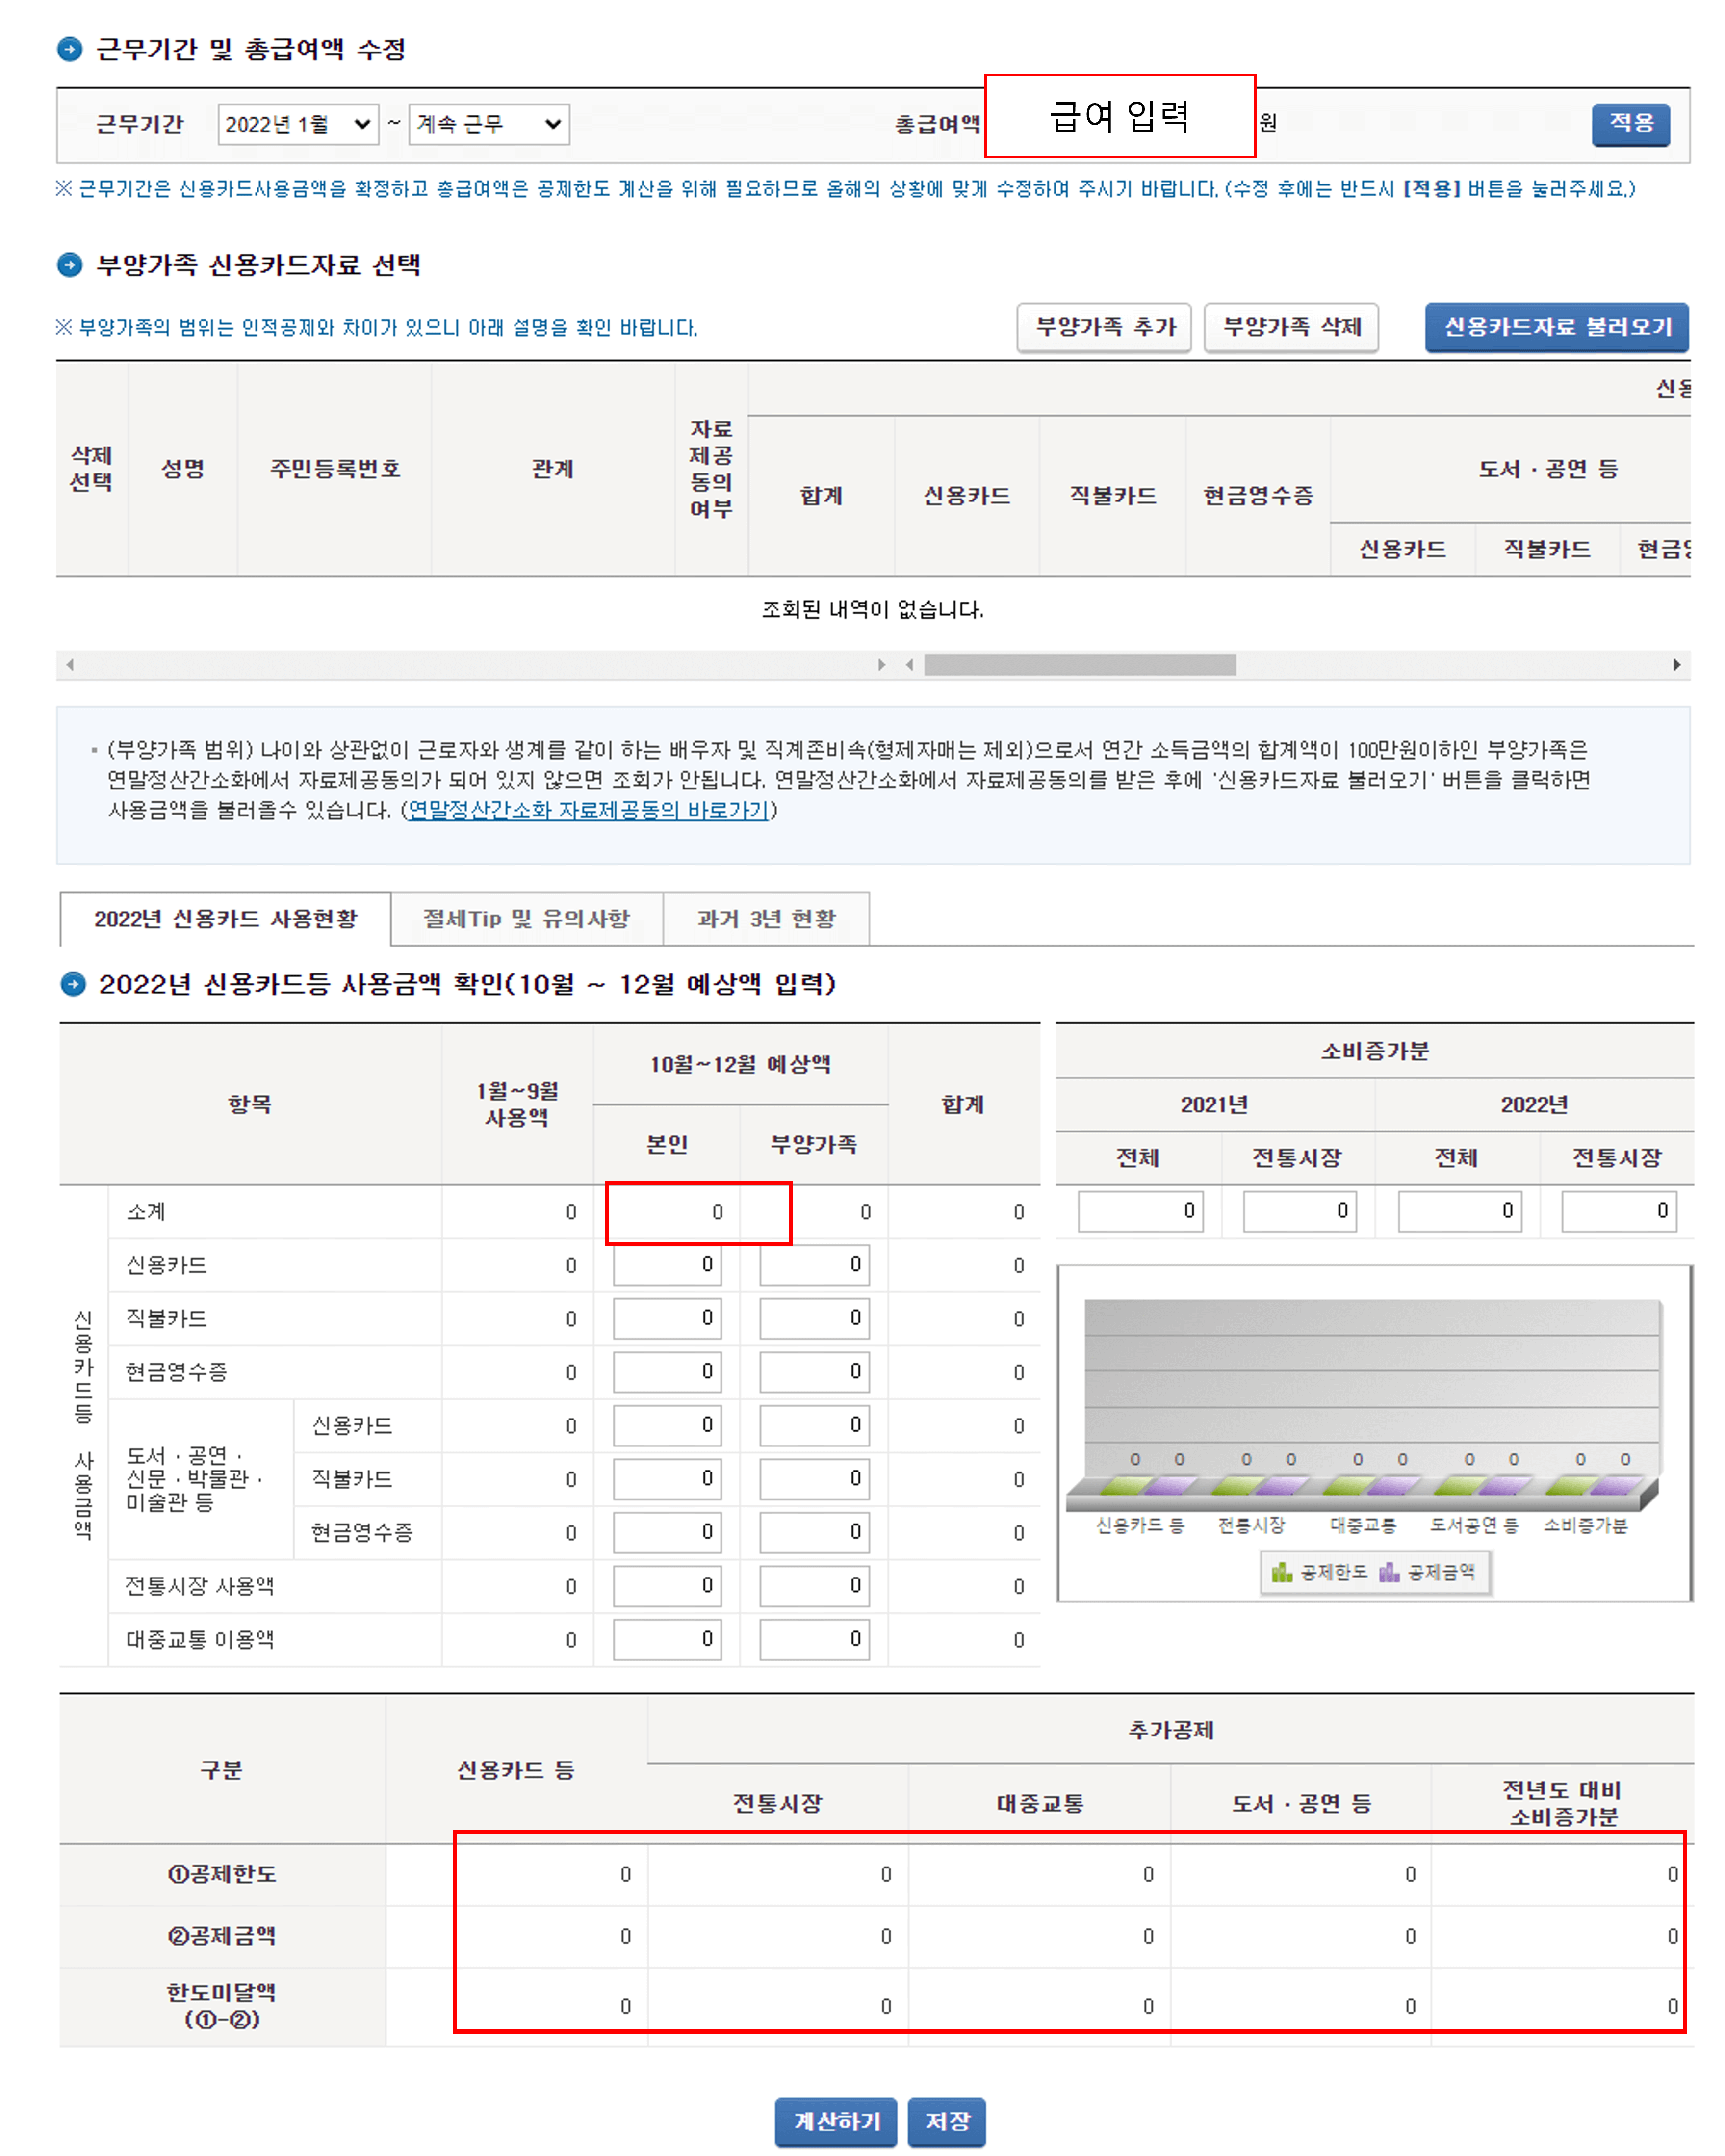This screenshot has width=1725, height=2156.
Task: Click the 부양가족 추가 button
Action: (x=1104, y=327)
